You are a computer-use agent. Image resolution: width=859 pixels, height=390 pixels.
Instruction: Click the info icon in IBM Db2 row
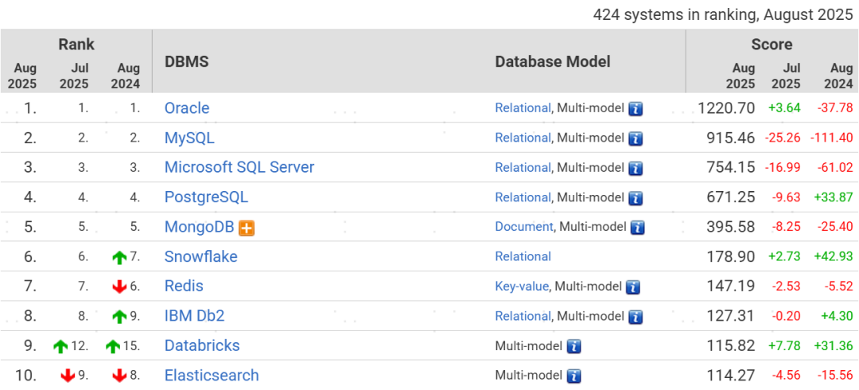pyautogui.click(x=636, y=317)
